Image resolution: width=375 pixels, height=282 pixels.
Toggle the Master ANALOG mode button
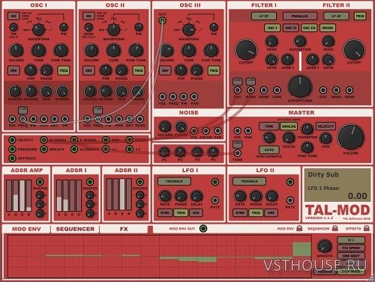[x=289, y=126]
